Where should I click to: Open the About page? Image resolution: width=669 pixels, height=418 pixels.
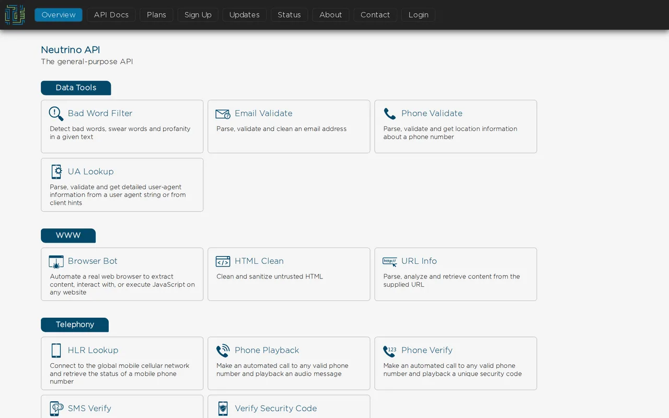[331, 15]
